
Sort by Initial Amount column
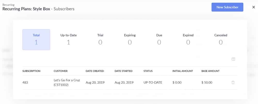pyautogui.click(x=183, y=71)
